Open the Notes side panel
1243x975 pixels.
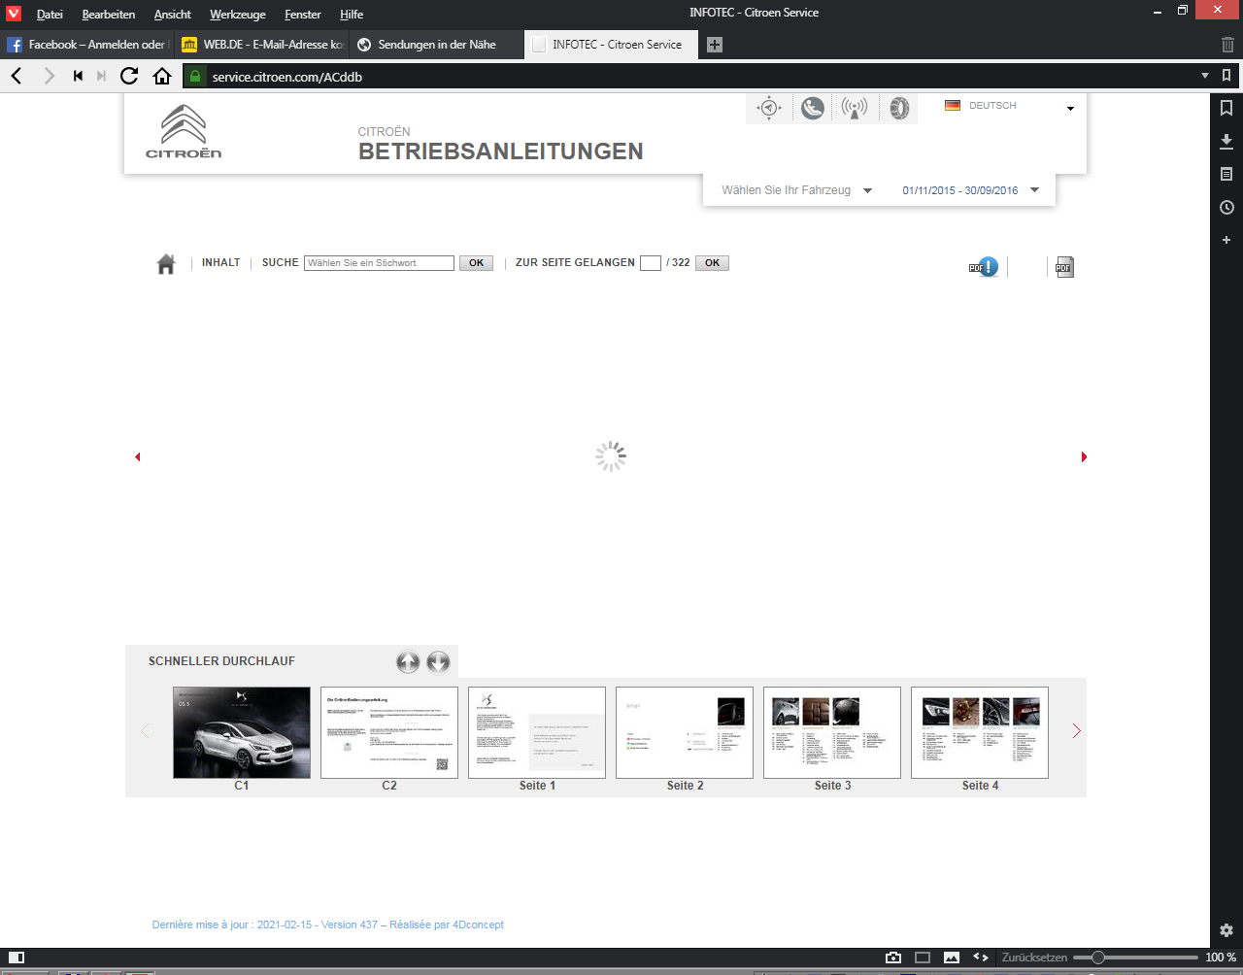tap(1226, 175)
